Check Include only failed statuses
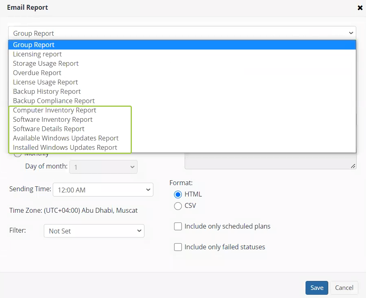The width and height of the screenshot is (366, 298). 178,247
